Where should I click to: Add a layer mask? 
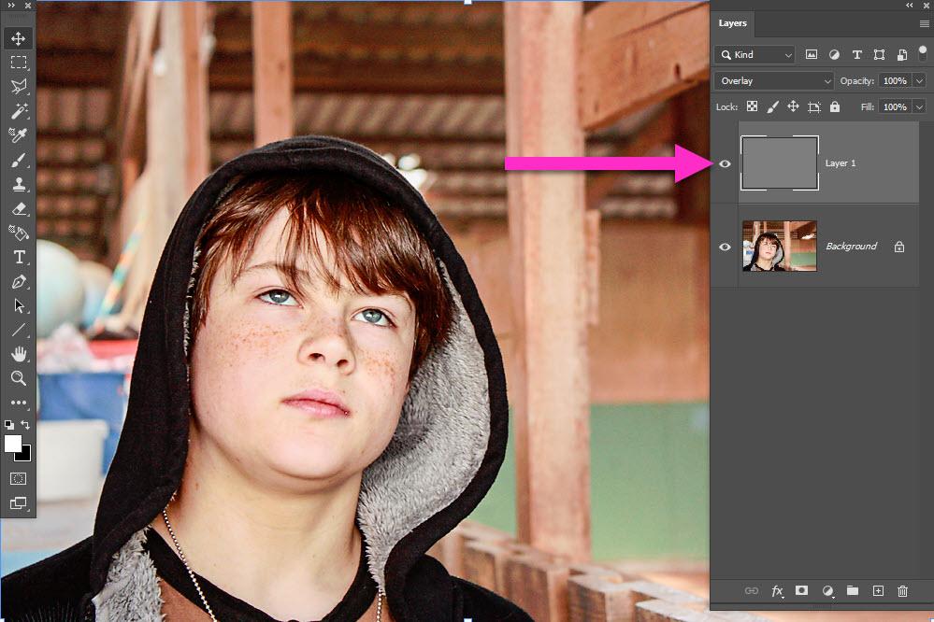pyautogui.click(x=802, y=590)
